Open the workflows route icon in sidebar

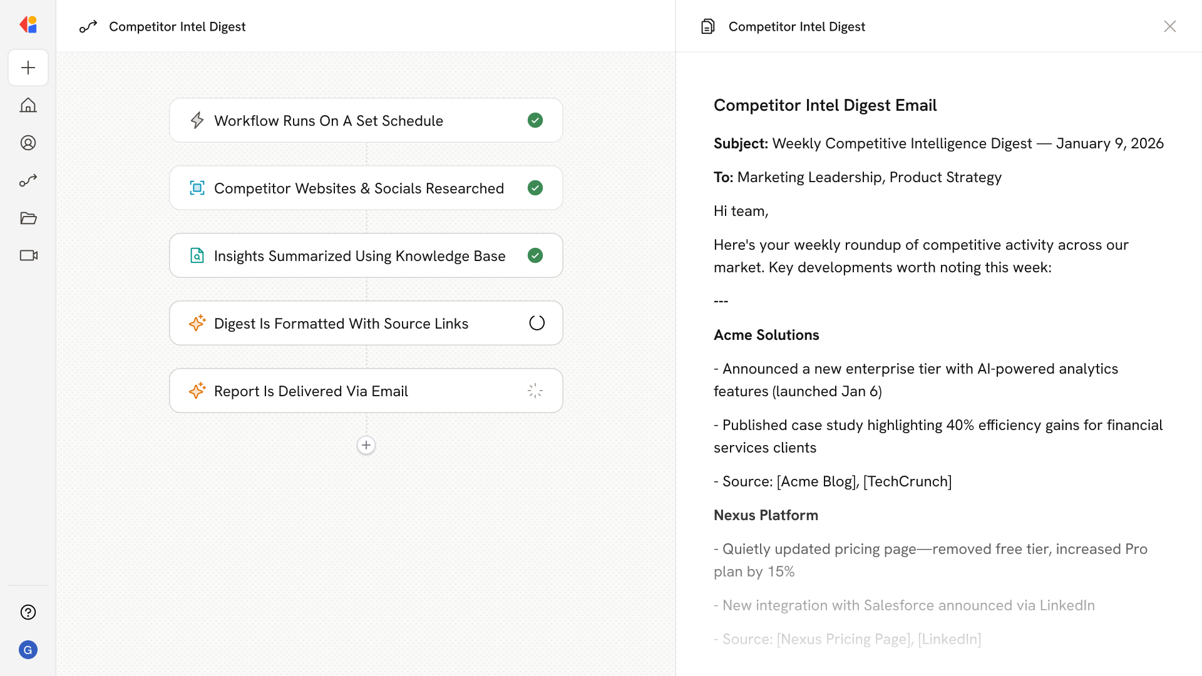click(x=28, y=180)
